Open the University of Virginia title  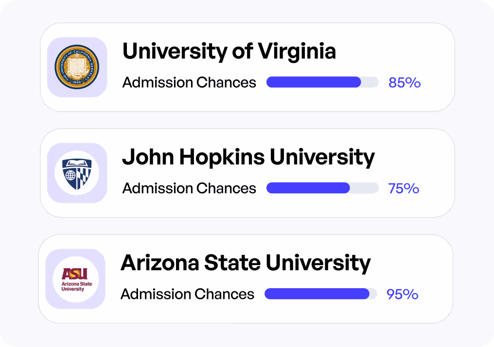pos(229,52)
